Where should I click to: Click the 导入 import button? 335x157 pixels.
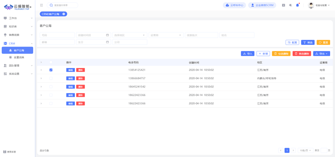[x=248, y=54]
